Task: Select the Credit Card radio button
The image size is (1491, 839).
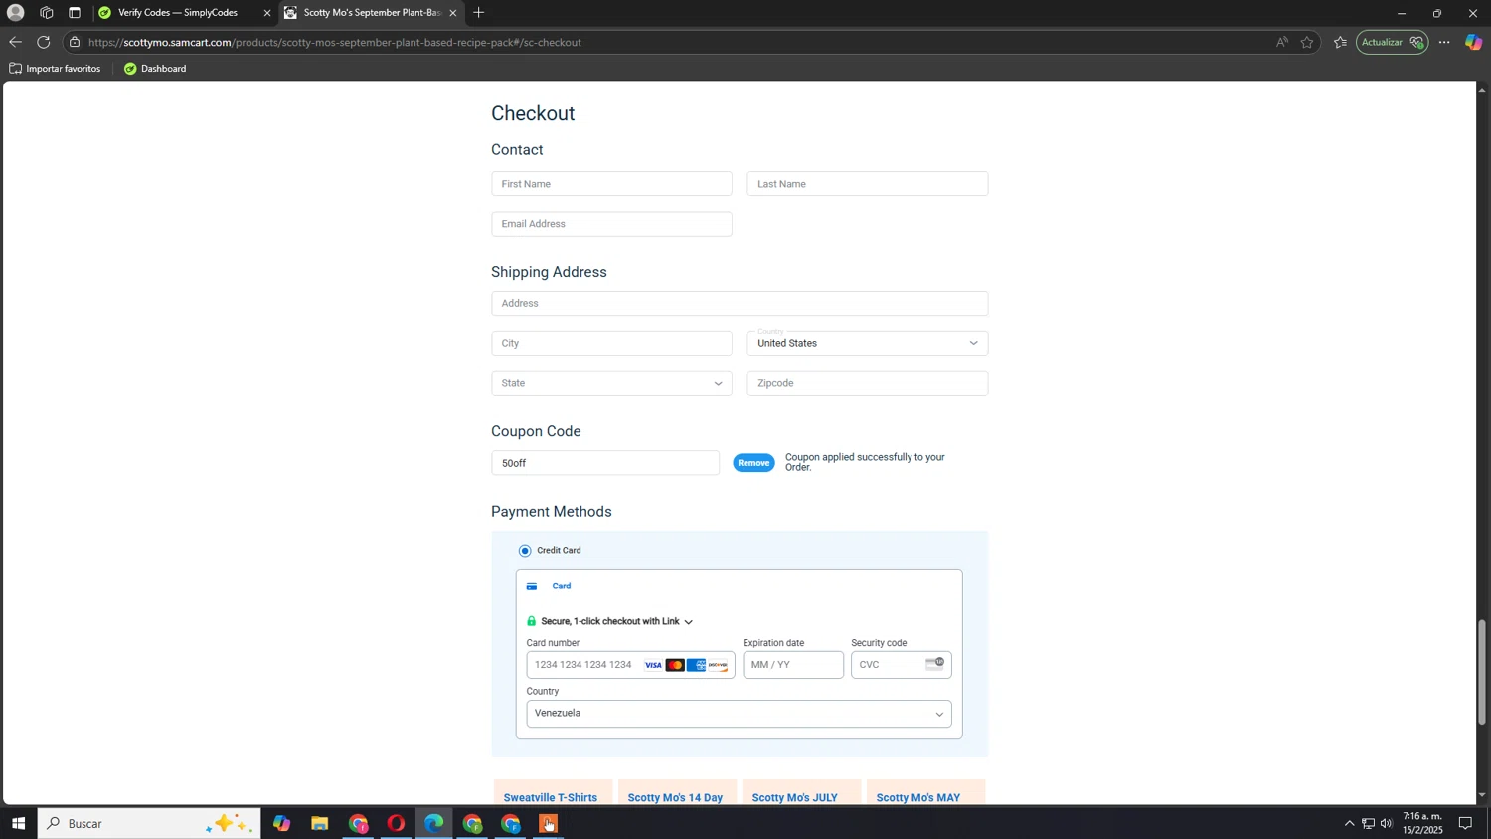Action: (525, 551)
